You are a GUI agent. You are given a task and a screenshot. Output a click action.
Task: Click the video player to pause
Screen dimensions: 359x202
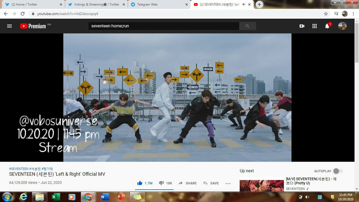point(177,98)
